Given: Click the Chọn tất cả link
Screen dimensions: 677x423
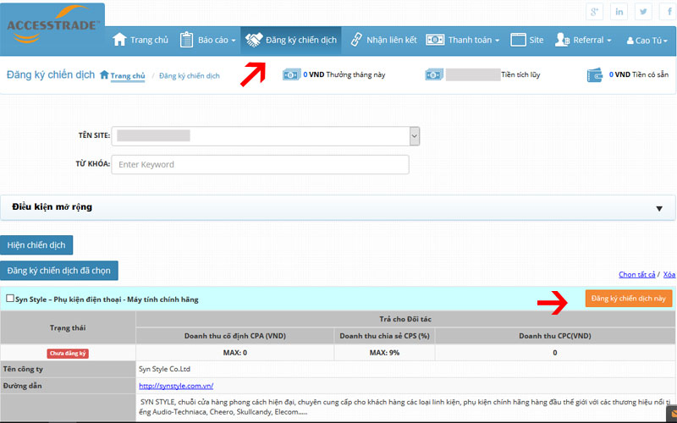Looking at the screenshot, I should pyautogui.click(x=637, y=274).
